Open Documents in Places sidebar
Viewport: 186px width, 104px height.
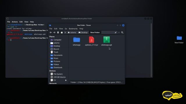pyautogui.click(x=58, y=55)
